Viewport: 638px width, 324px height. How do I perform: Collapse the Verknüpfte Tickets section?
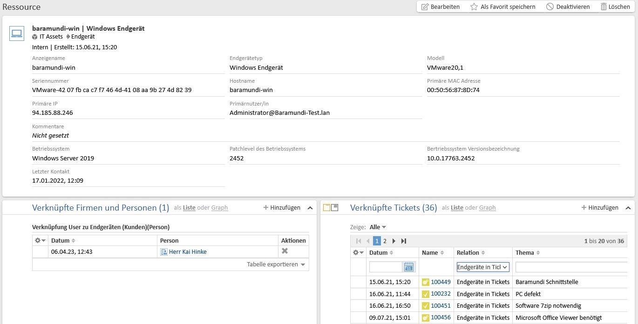627,208
